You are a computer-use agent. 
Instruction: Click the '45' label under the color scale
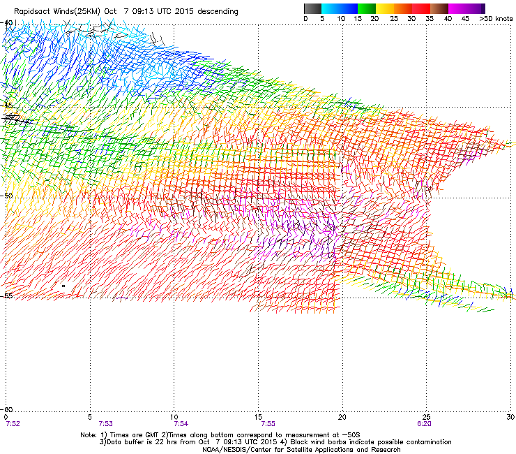click(x=465, y=19)
